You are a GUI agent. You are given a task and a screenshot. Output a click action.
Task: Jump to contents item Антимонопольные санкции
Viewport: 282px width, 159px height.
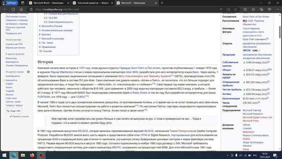coord(56,30)
